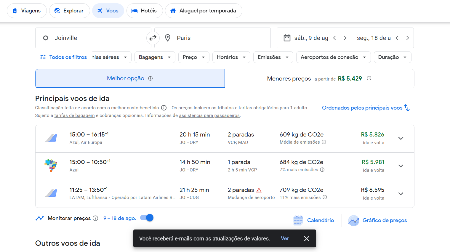Swap origin and destination cities
Screen dimensions: 450x252
point(153,38)
